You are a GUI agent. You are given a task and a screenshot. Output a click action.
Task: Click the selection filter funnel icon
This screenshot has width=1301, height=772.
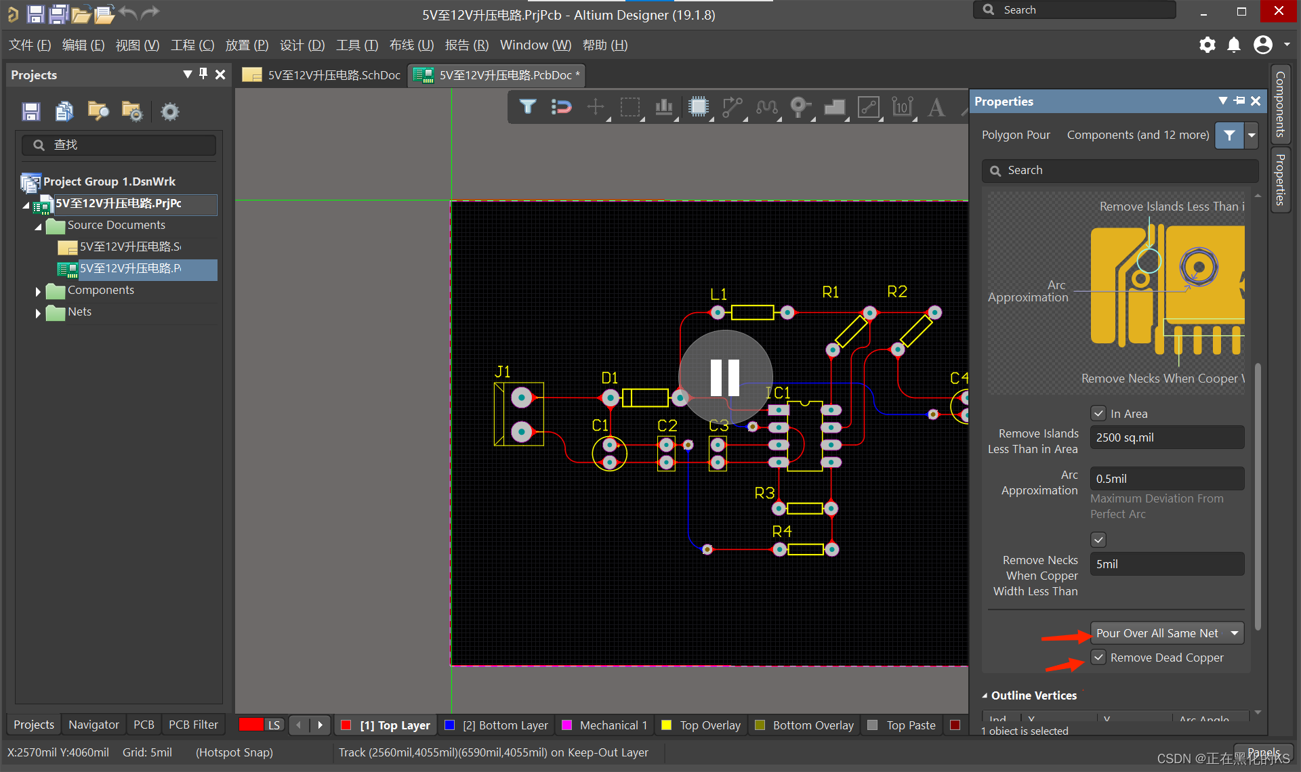528,107
